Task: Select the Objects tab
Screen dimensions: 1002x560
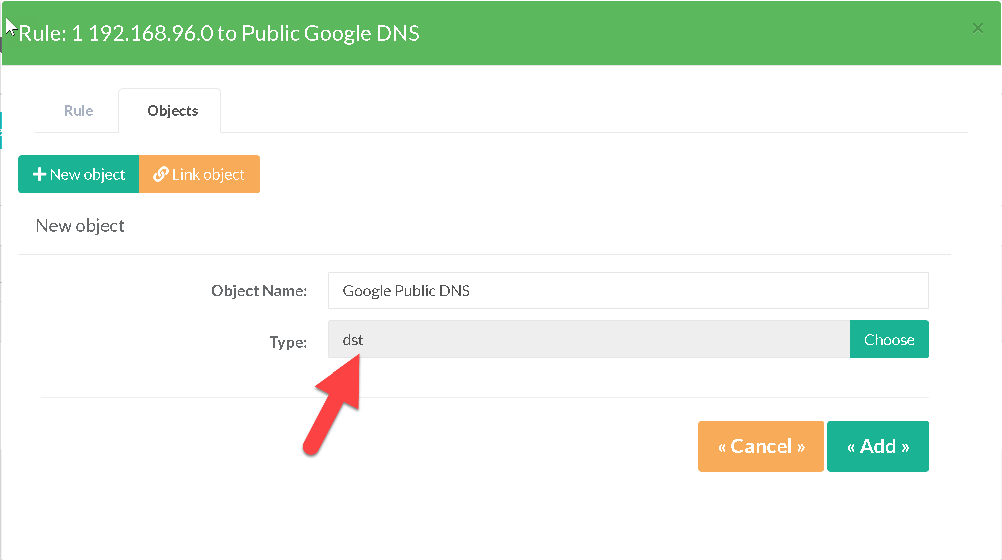Action: 172,111
